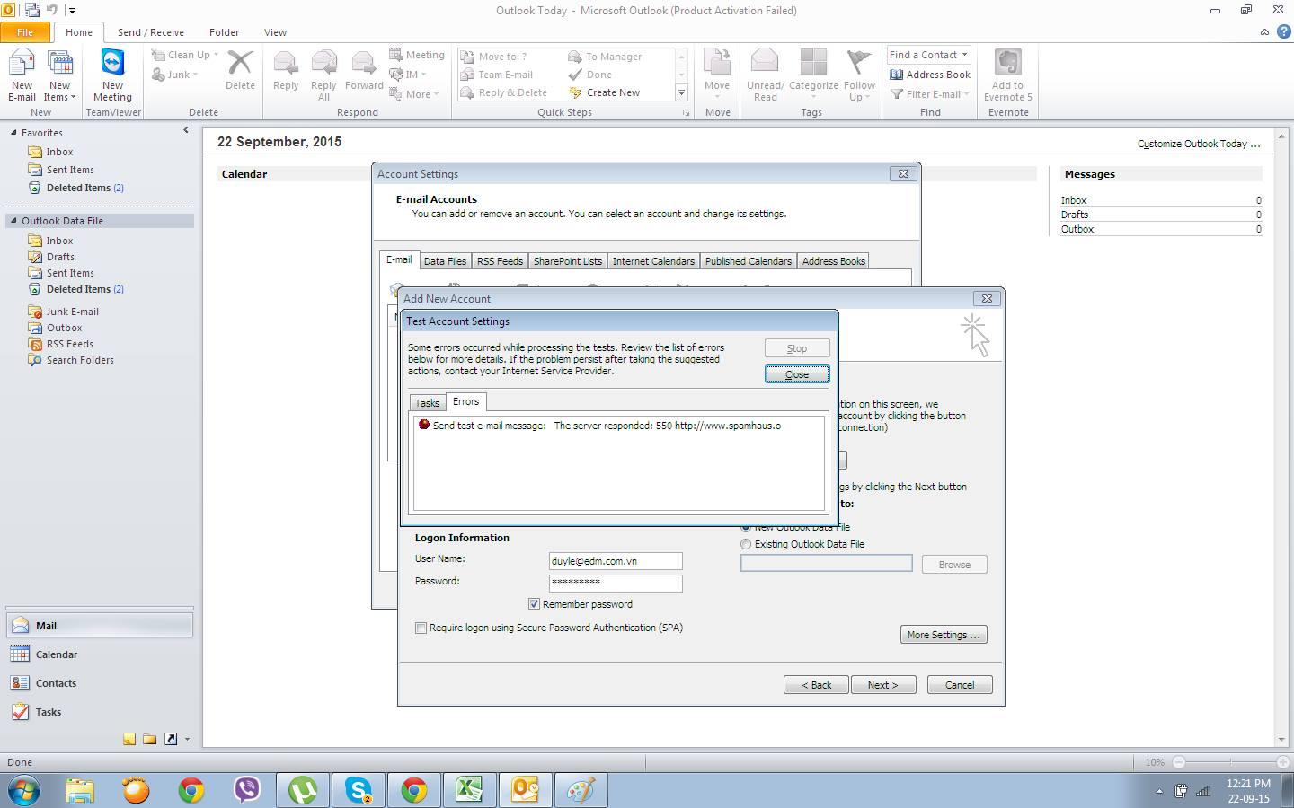1294x808 pixels.
Task: Start a TeamViewer New Meeting
Action: coord(112,75)
